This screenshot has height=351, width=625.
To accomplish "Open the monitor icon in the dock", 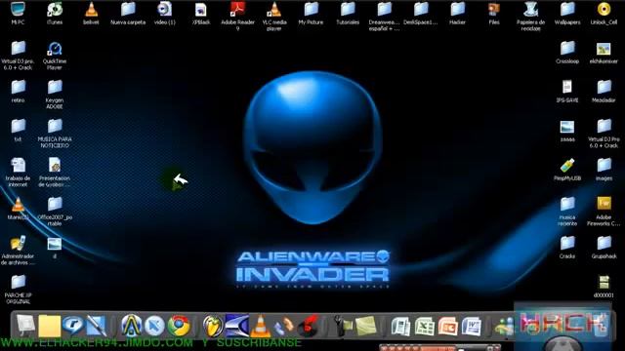I will 26,326.
